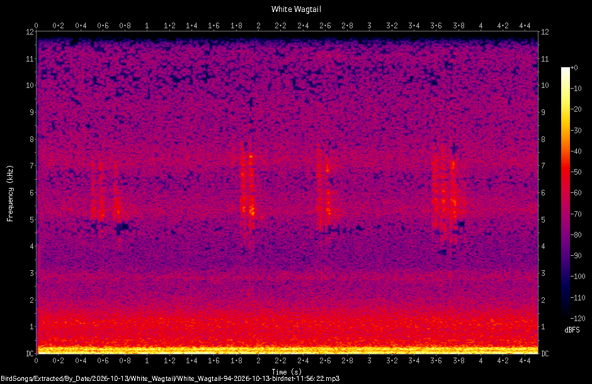
Task: Click the -70 value on the dBFS scale
Action: (x=576, y=214)
